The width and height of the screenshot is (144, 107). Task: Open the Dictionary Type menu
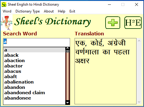(28, 11)
